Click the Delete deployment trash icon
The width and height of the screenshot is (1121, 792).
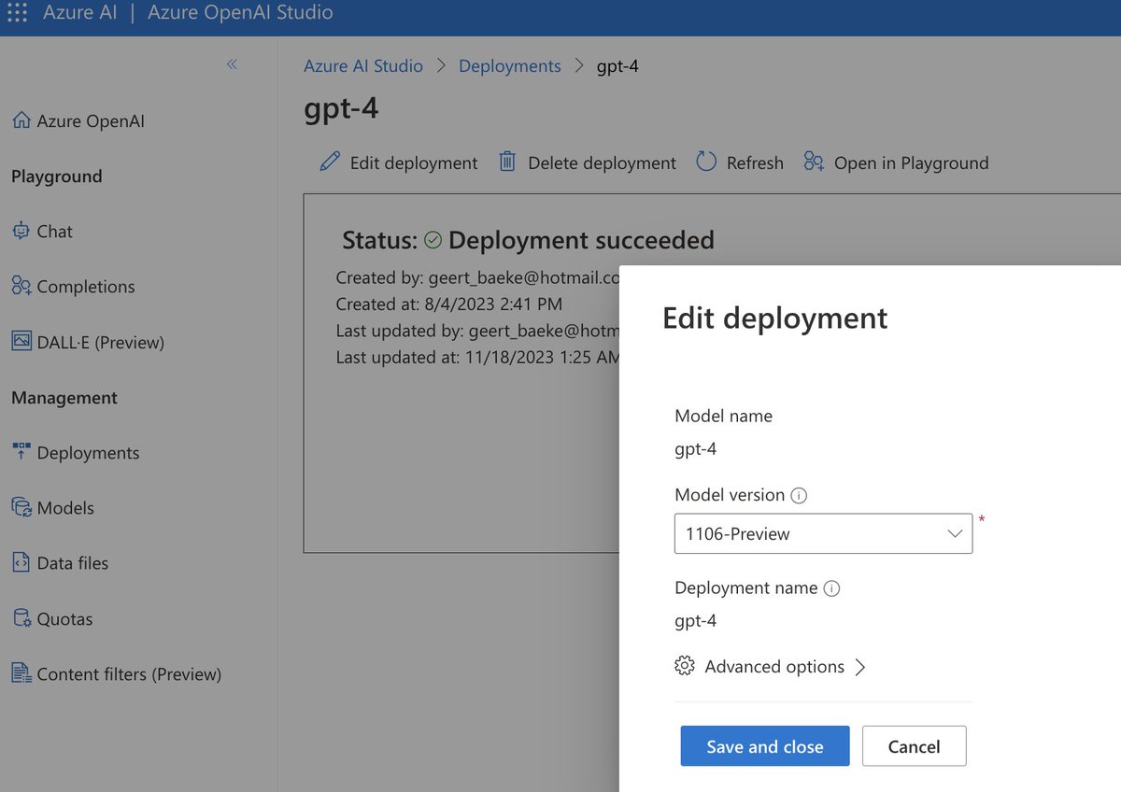point(507,162)
